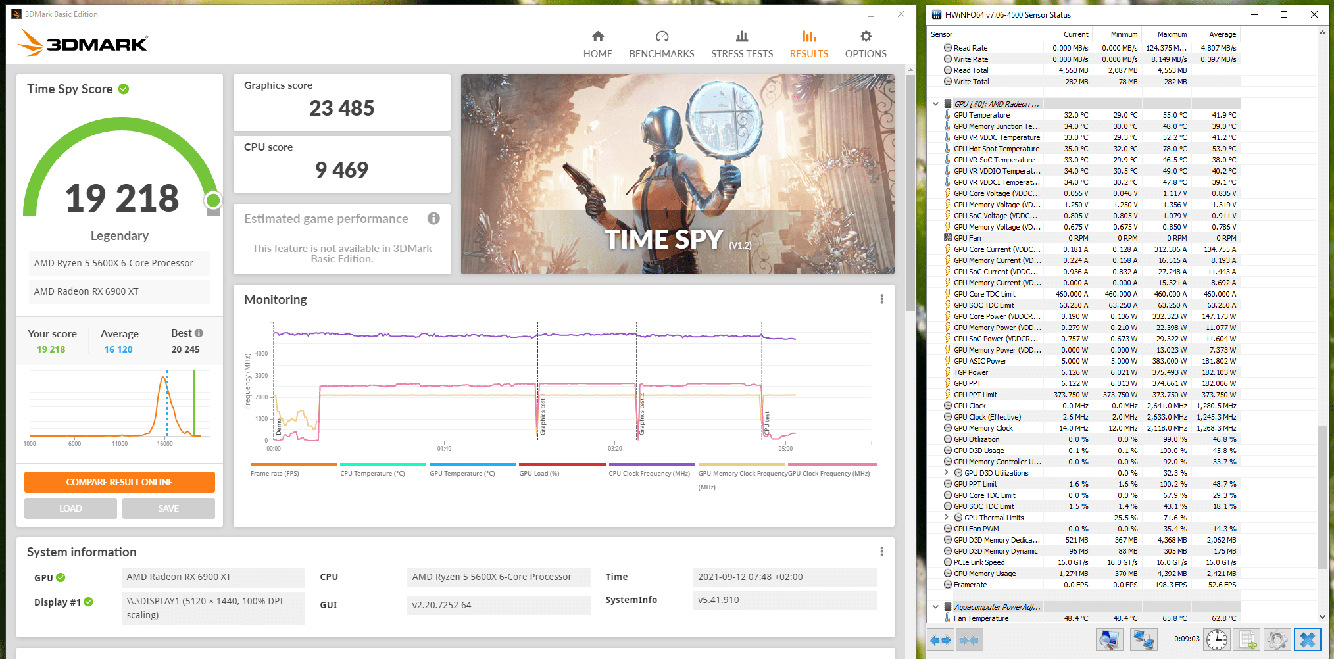Select the GPU Memory Junction Temperature row label
This screenshot has height=659, width=1334.
pyautogui.click(x=997, y=126)
